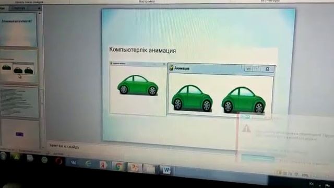This screenshot has width=334, height=188.
Task: Open Yandex from the taskbar
Action: (103, 165)
